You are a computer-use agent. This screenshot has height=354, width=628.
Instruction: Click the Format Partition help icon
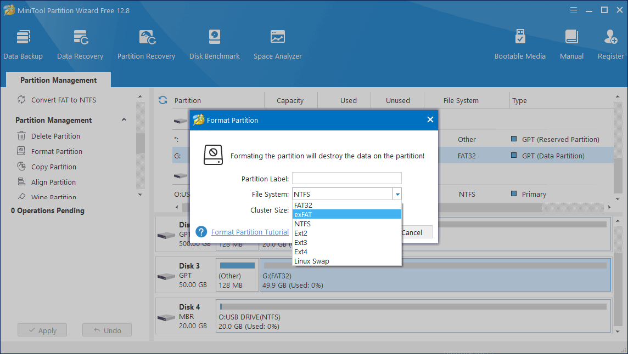201,232
